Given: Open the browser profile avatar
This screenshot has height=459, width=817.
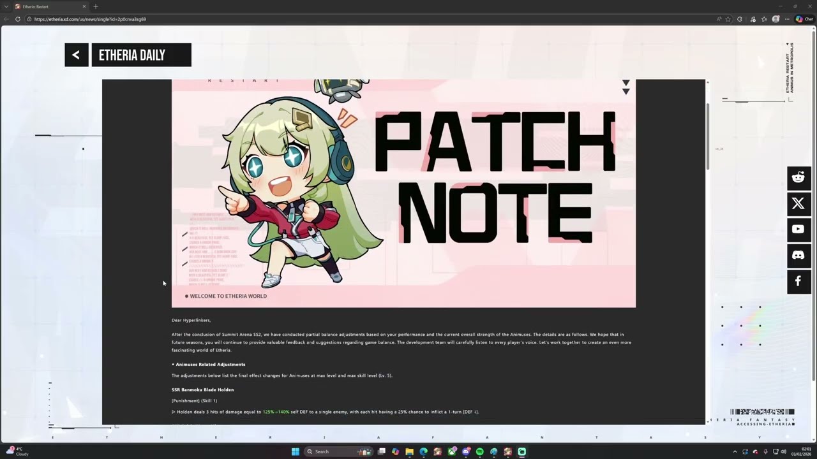Looking at the screenshot, I should [776, 19].
